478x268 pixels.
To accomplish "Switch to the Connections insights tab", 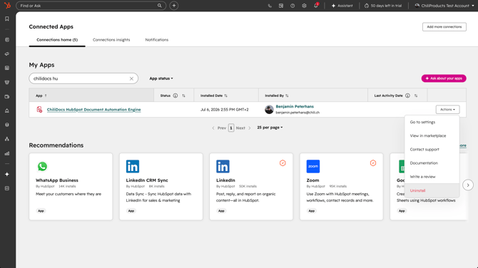I will pos(111,40).
